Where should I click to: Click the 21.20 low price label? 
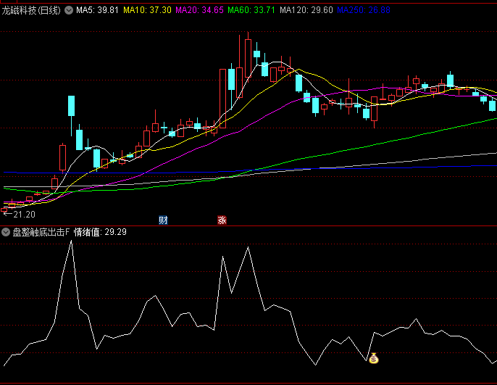coord(24,215)
